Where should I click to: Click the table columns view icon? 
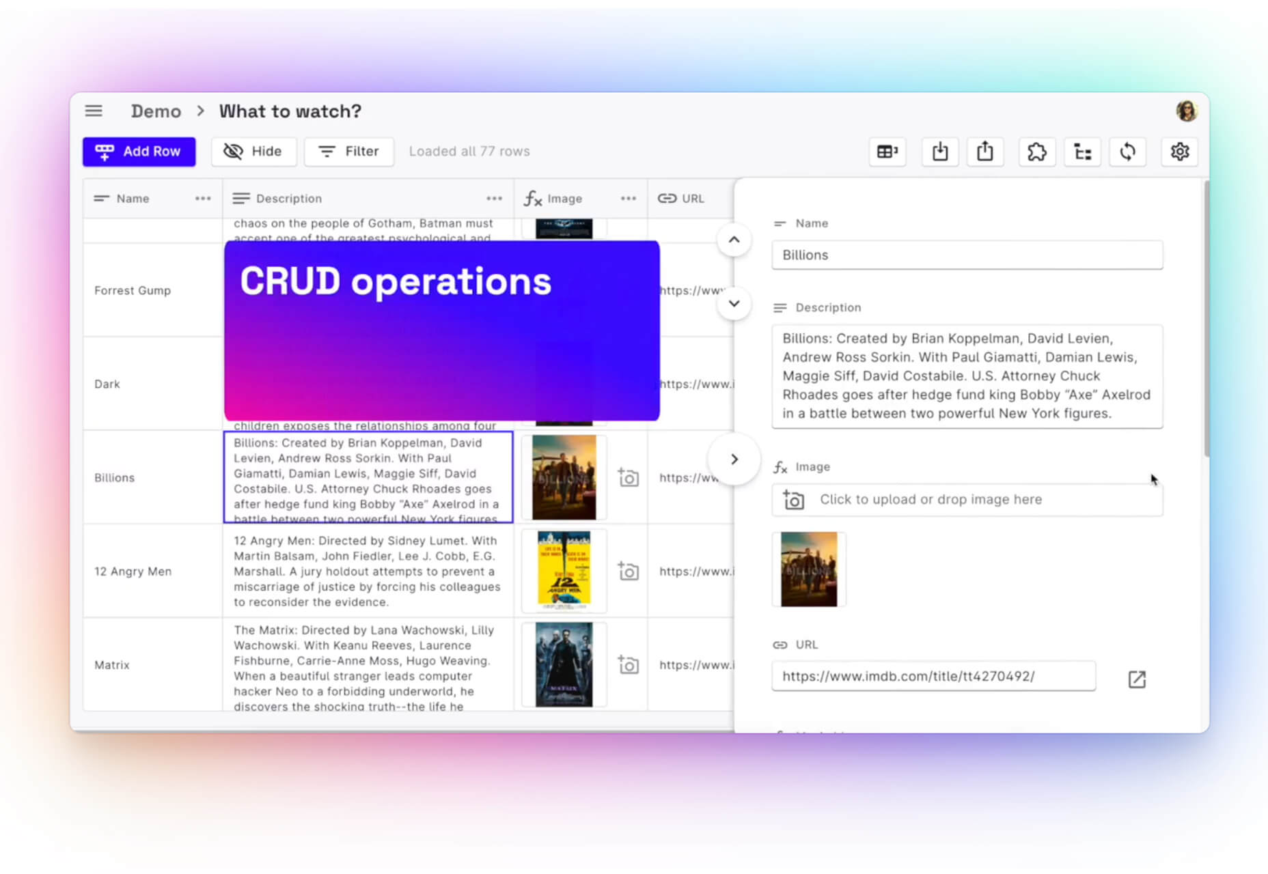pos(887,152)
